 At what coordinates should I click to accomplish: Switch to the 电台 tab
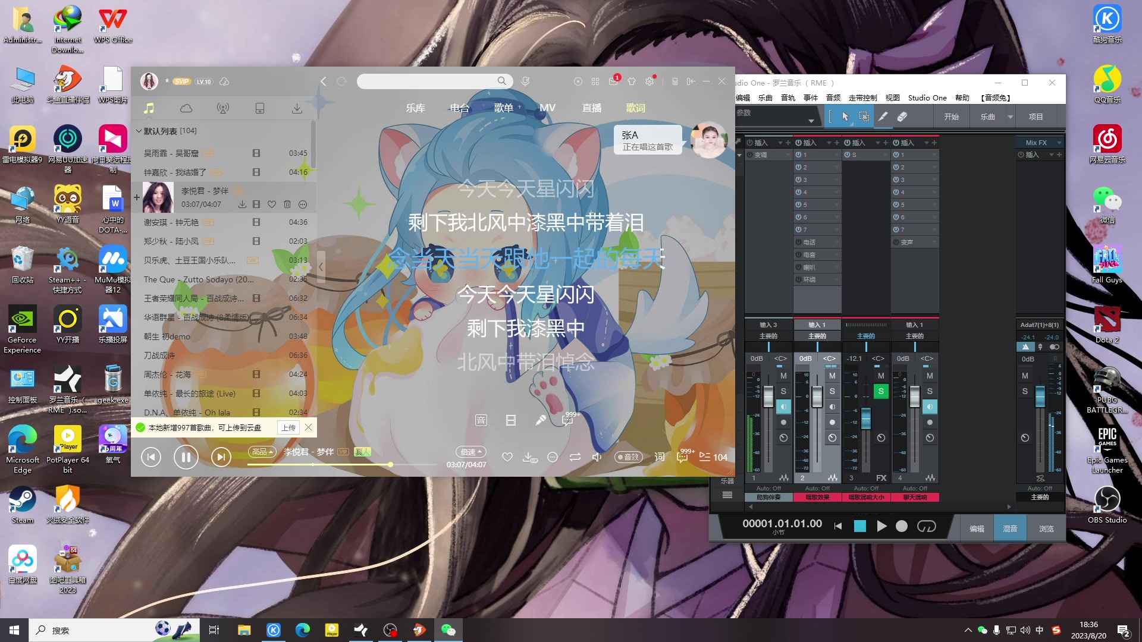click(x=459, y=108)
